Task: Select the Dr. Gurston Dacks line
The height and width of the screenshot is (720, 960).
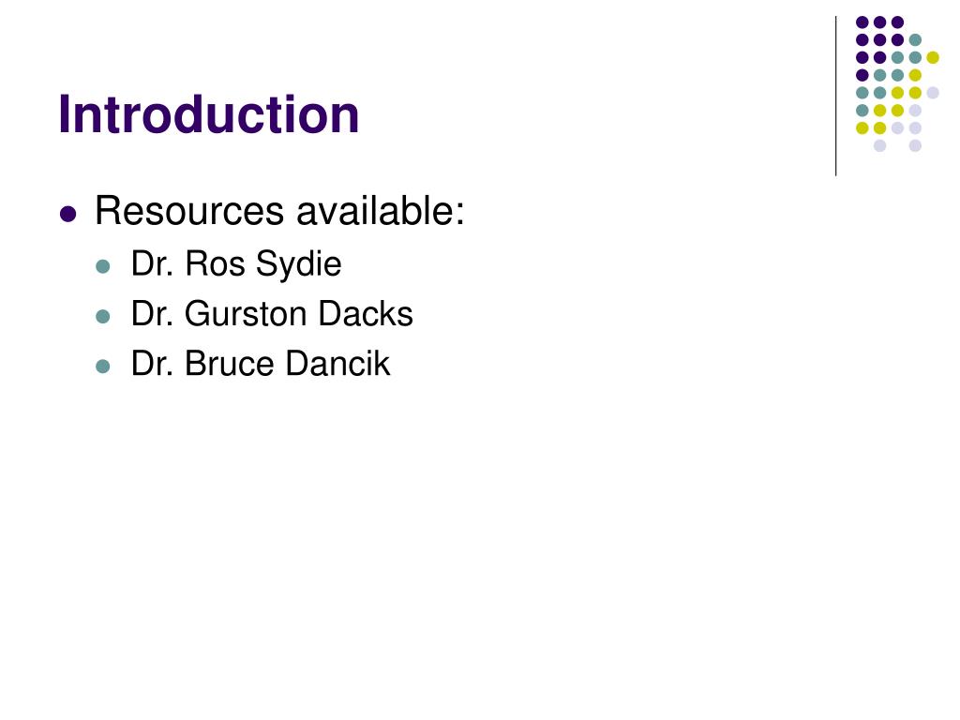Action: (272, 313)
